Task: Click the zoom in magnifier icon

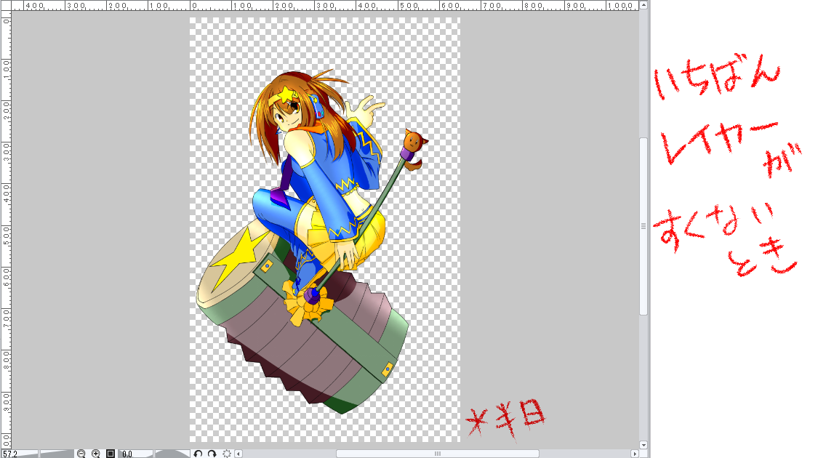Action: click(96, 454)
